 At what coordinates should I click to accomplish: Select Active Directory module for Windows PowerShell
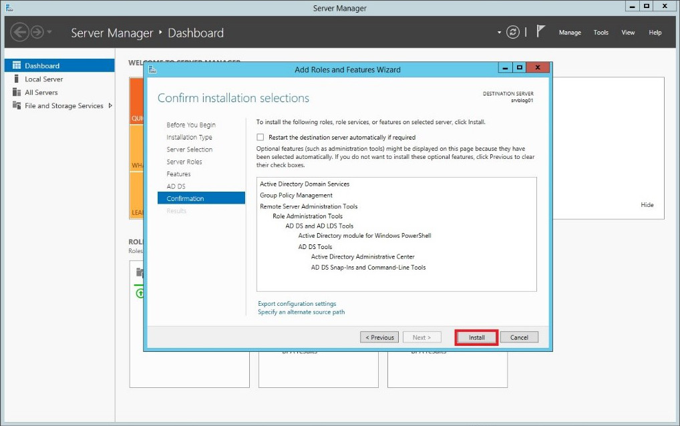[365, 235]
